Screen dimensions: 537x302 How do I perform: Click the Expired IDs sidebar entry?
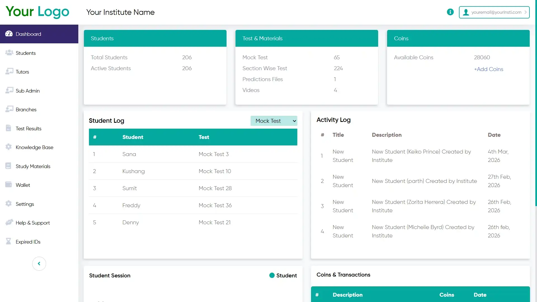28,241
